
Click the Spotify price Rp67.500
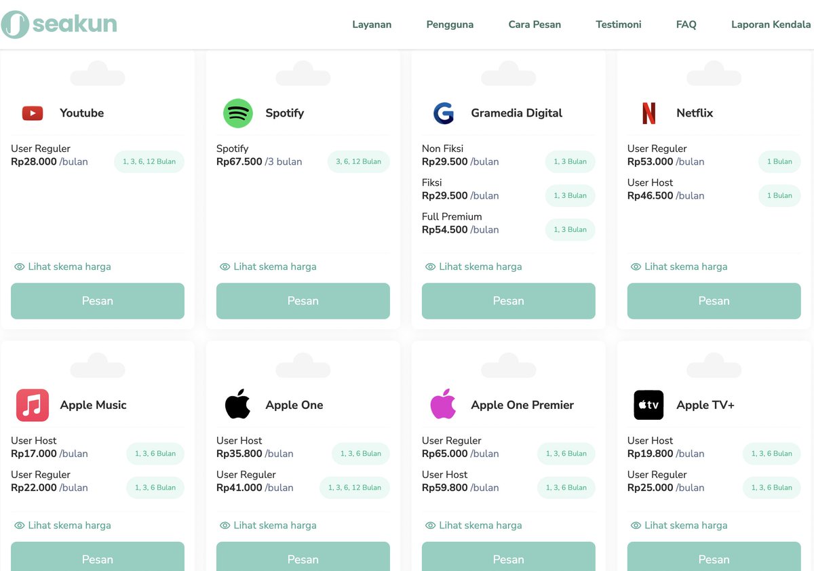point(239,161)
